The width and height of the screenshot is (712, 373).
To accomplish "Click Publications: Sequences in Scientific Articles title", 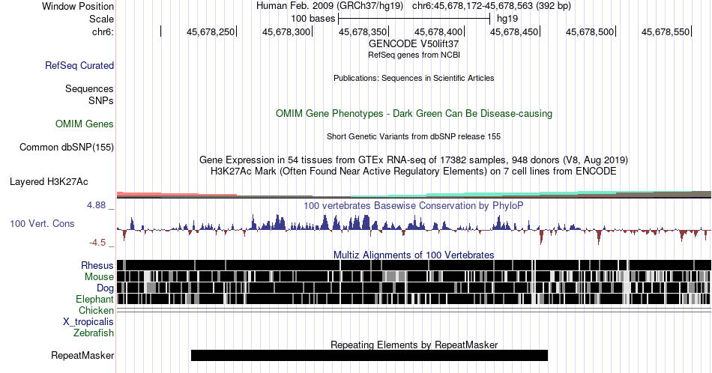I will click(414, 78).
